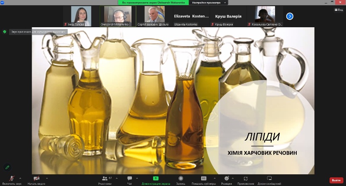Screen dimensions: 346x186
Task: Show next participants with blue arrow
Action: 290,16
